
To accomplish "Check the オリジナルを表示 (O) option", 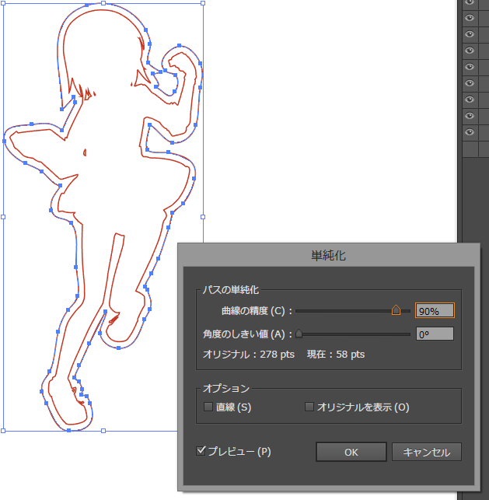I will tap(309, 407).
